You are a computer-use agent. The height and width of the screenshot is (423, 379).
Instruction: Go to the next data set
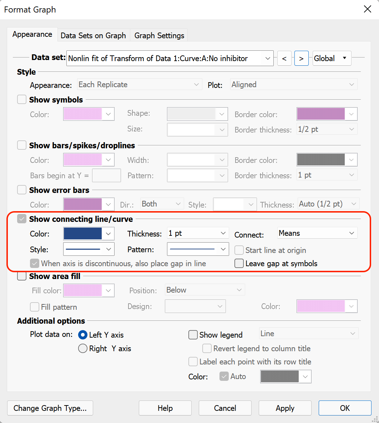(301, 58)
